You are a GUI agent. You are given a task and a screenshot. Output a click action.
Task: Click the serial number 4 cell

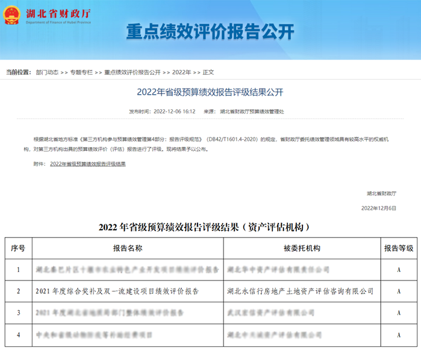18,335
